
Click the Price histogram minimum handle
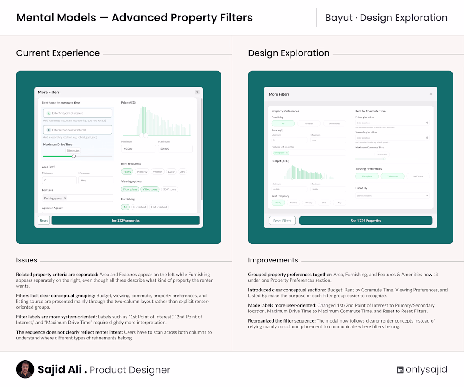pyautogui.click(x=142, y=136)
